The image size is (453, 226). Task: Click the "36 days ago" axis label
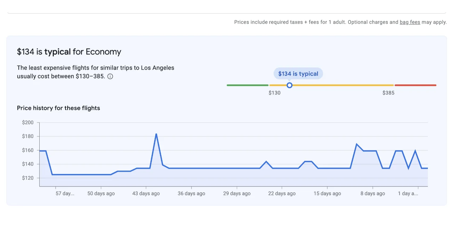[191, 194]
